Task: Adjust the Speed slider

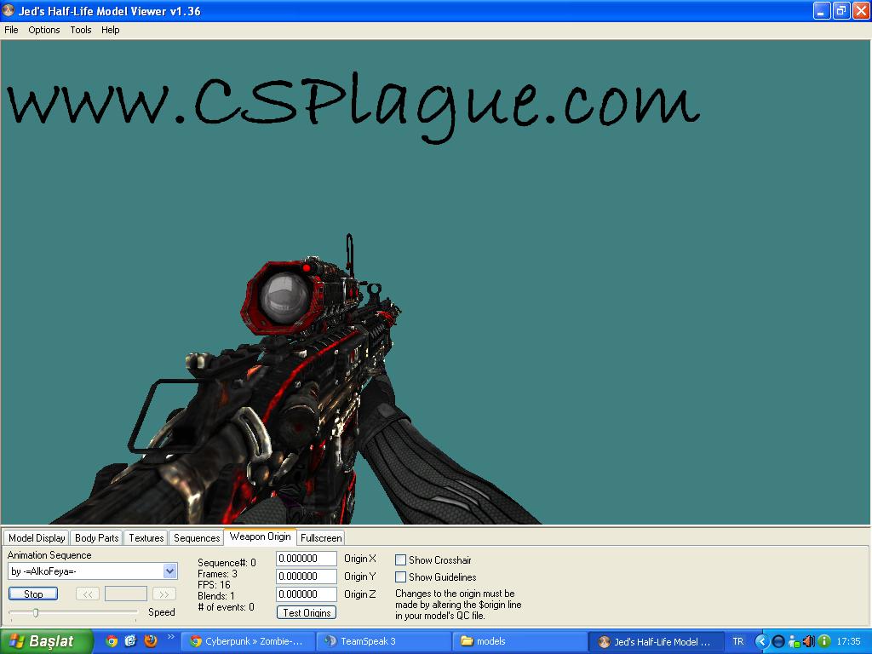Action: (x=34, y=611)
